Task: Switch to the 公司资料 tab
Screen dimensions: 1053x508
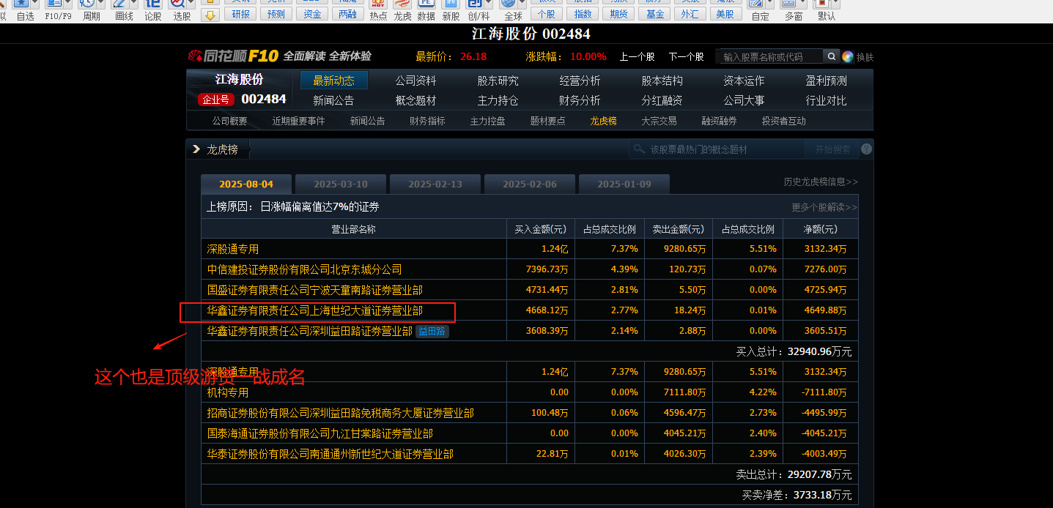Action: point(415,81)
